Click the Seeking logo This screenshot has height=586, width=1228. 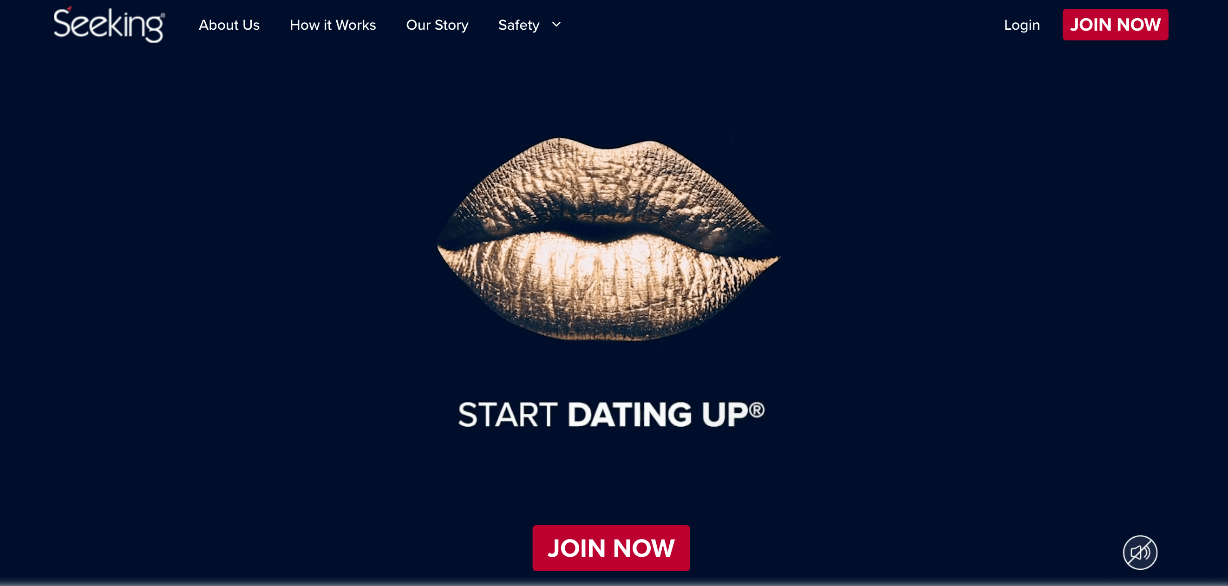click(x=109, y=24)
